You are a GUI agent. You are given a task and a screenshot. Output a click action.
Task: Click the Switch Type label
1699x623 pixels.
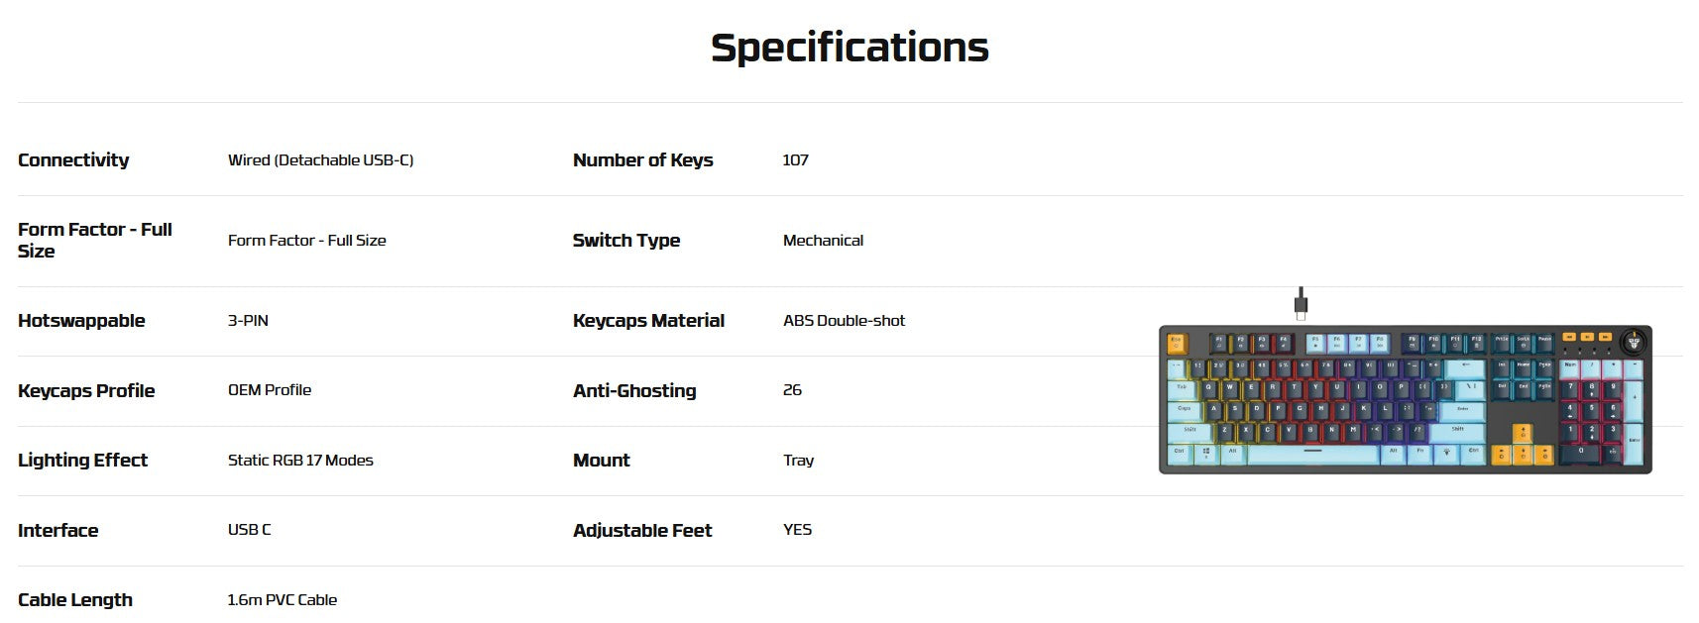(626, 241)
